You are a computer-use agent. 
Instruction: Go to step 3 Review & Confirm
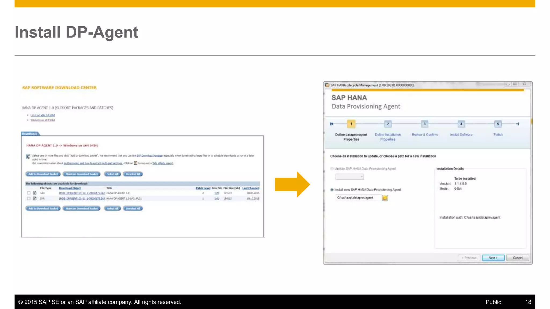425,124
